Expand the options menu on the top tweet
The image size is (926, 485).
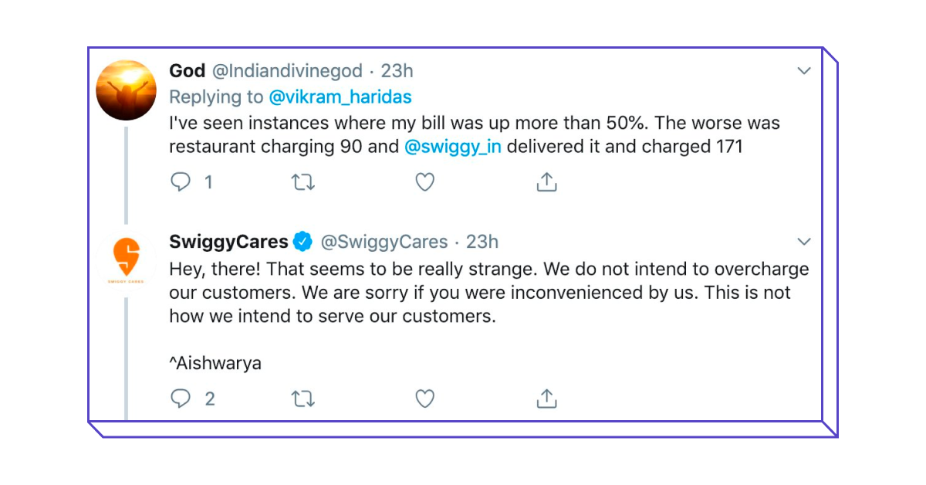pyautogui.click(x=804, y=70)
